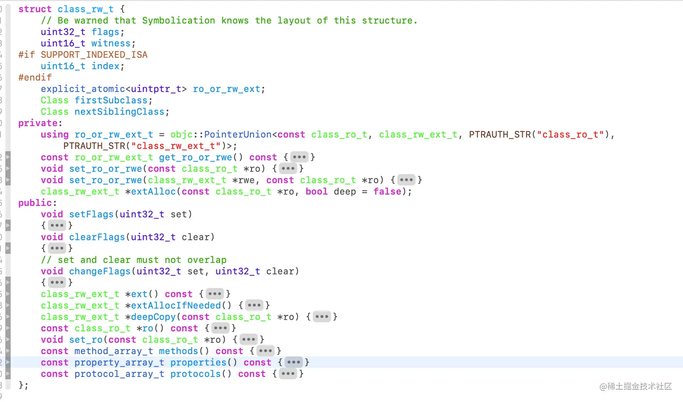This screenshot has height=402, width=683.
Task: Click the using keyword
Action: click(55, 135)
